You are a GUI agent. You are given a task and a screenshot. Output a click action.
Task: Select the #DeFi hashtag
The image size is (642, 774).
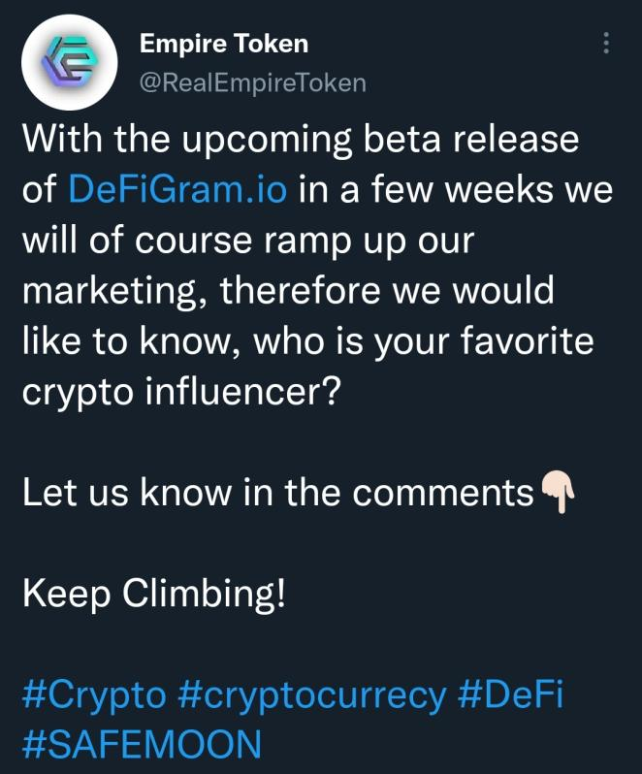(x=510, y=694)
